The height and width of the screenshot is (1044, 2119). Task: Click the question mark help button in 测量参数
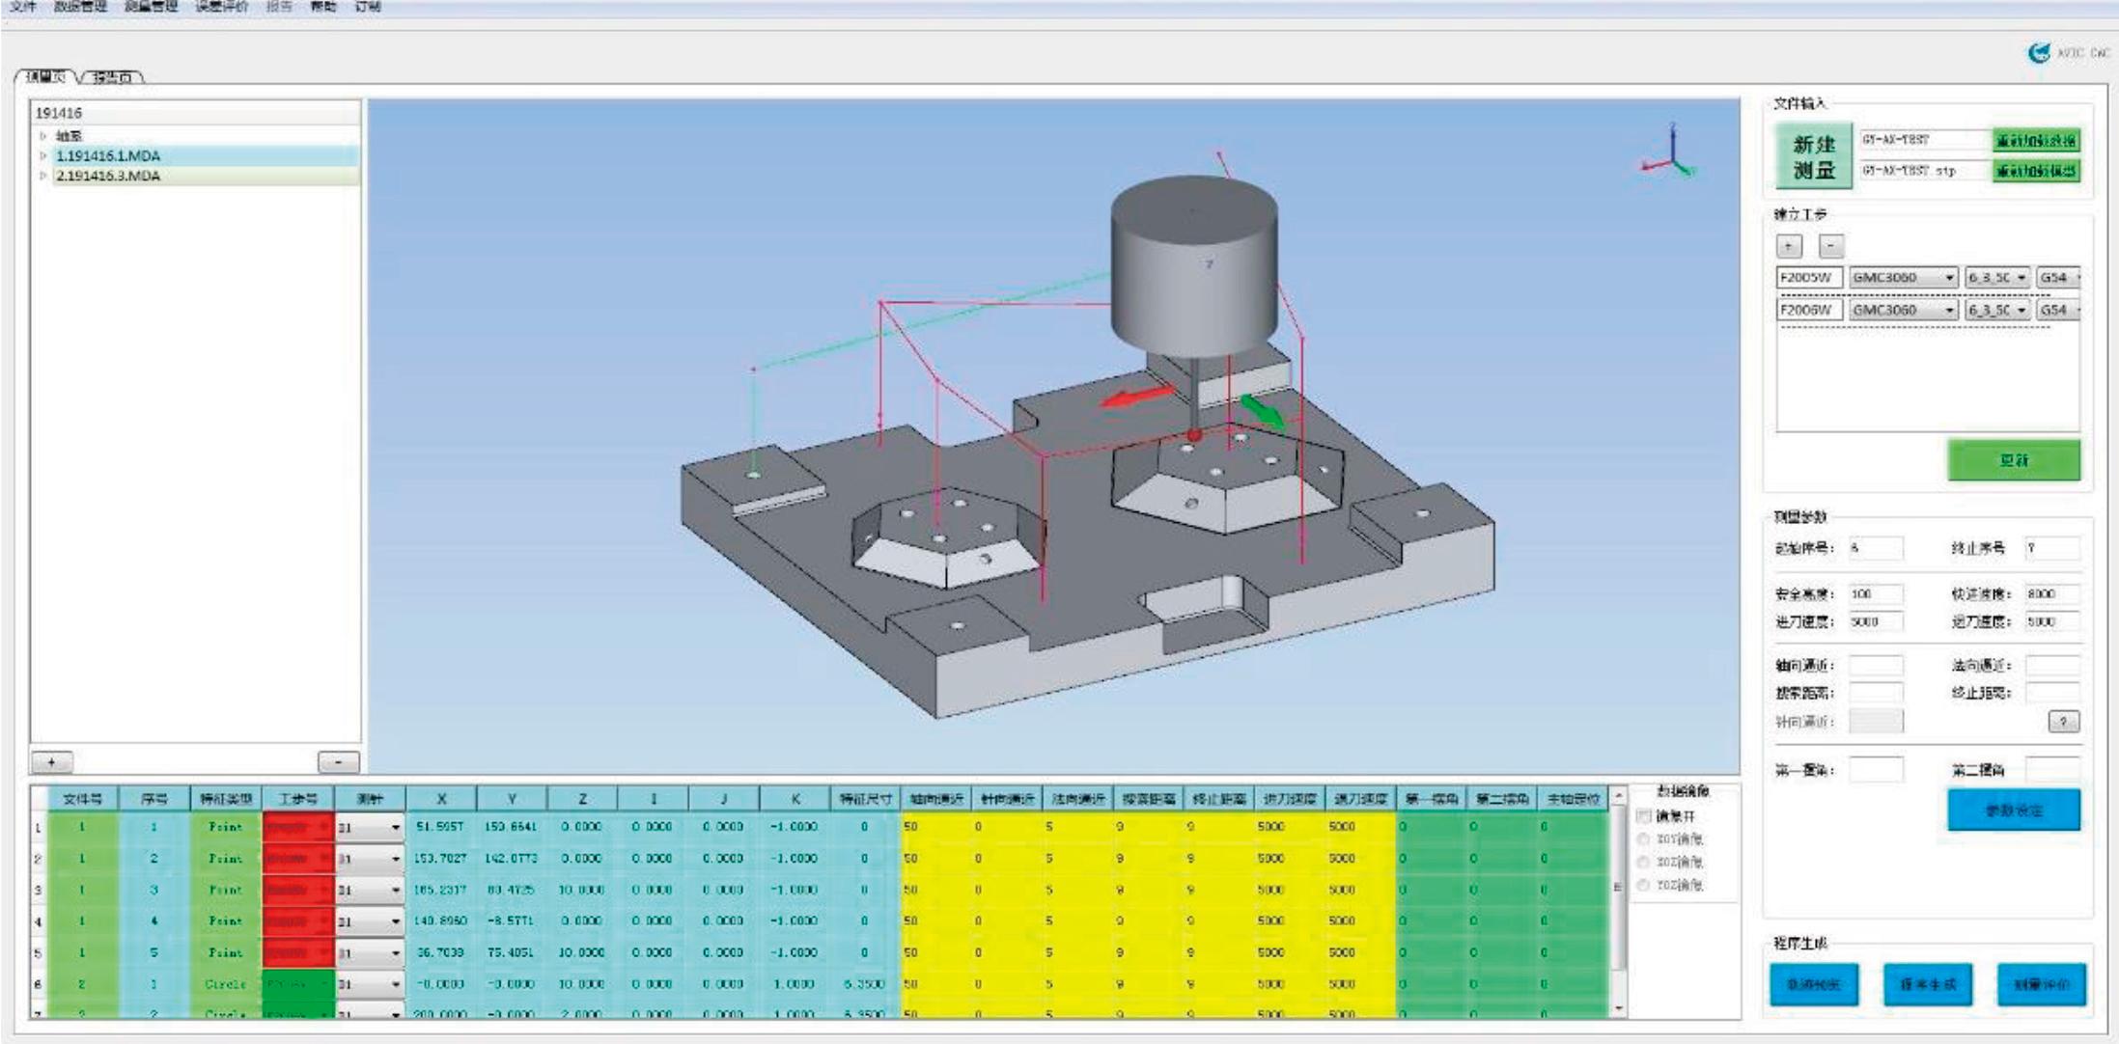2063,722
